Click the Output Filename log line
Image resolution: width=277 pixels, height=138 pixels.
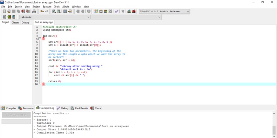[81, 126]
